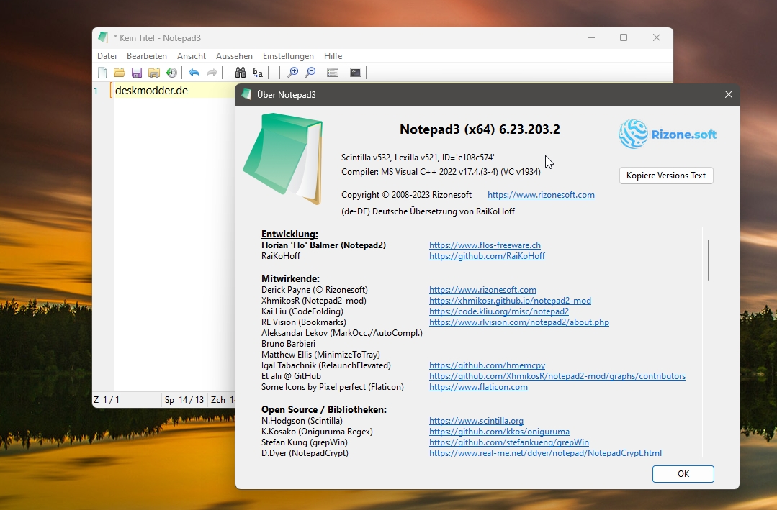Open the Bearbeiten menu
The width and height of the screenshot is (777, 510).
click(x=147, y=56)
